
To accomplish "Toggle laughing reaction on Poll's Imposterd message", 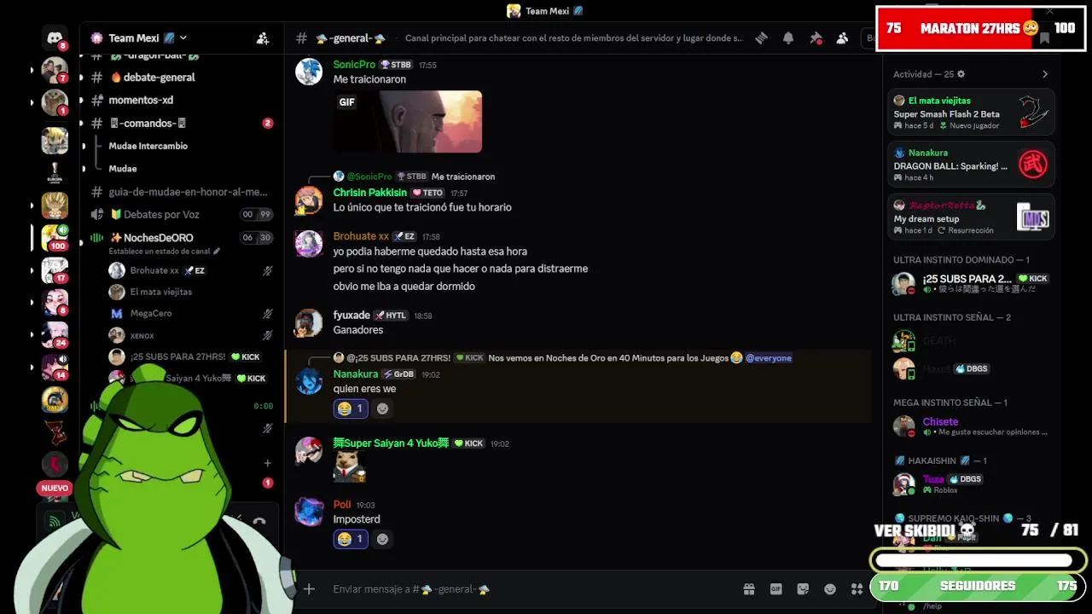I will coord(350,539).
